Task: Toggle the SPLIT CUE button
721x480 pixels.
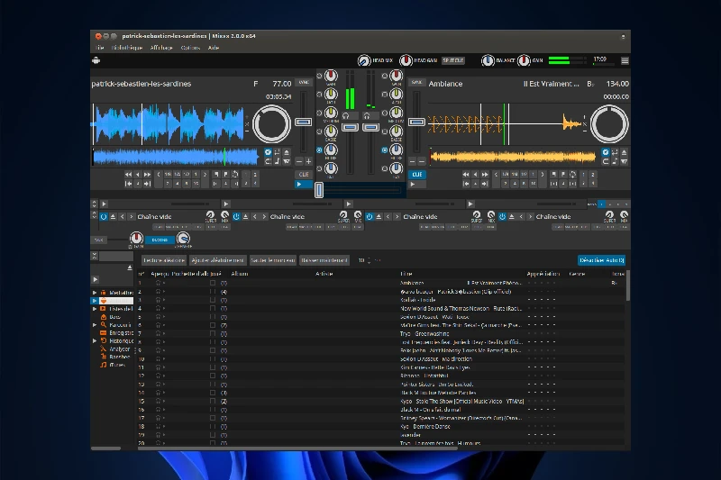Action: (452, 60)
